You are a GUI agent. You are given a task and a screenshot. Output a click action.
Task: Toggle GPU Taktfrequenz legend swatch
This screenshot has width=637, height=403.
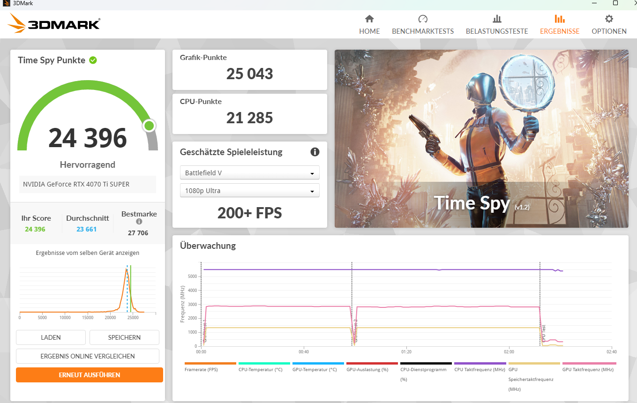tap(589, 363)
